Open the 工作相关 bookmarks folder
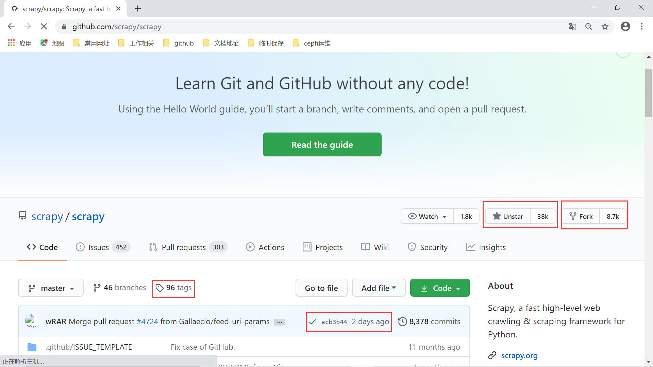This screenshot has width=653, height=367. [136, 43]
